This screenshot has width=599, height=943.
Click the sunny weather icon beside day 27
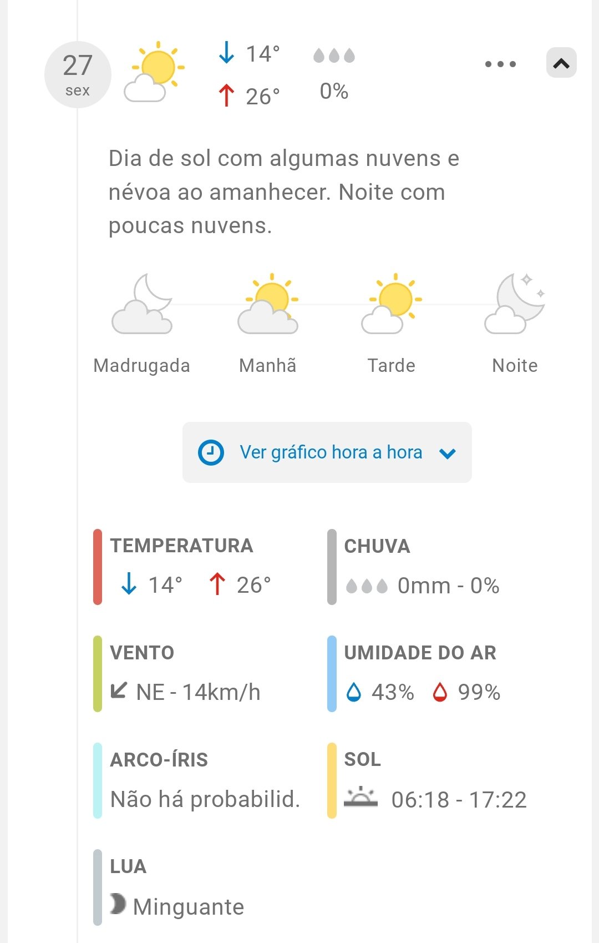(x=155, y=72)
